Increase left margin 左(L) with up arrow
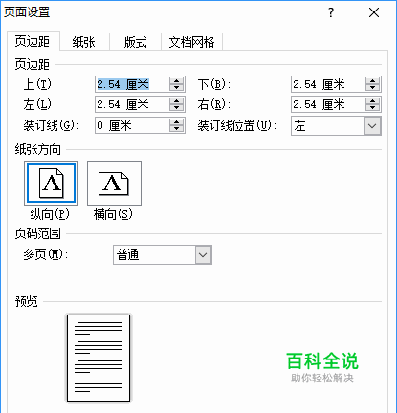This screenshot has width=397, height=413. (x=176, y=101)
